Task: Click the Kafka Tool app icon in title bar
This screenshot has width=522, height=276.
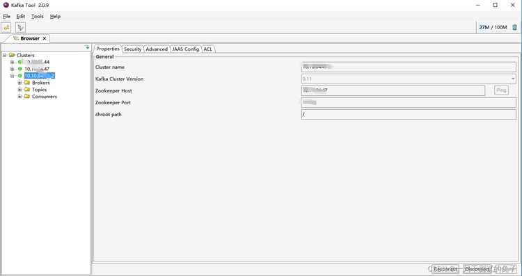Action: [6, 5]
